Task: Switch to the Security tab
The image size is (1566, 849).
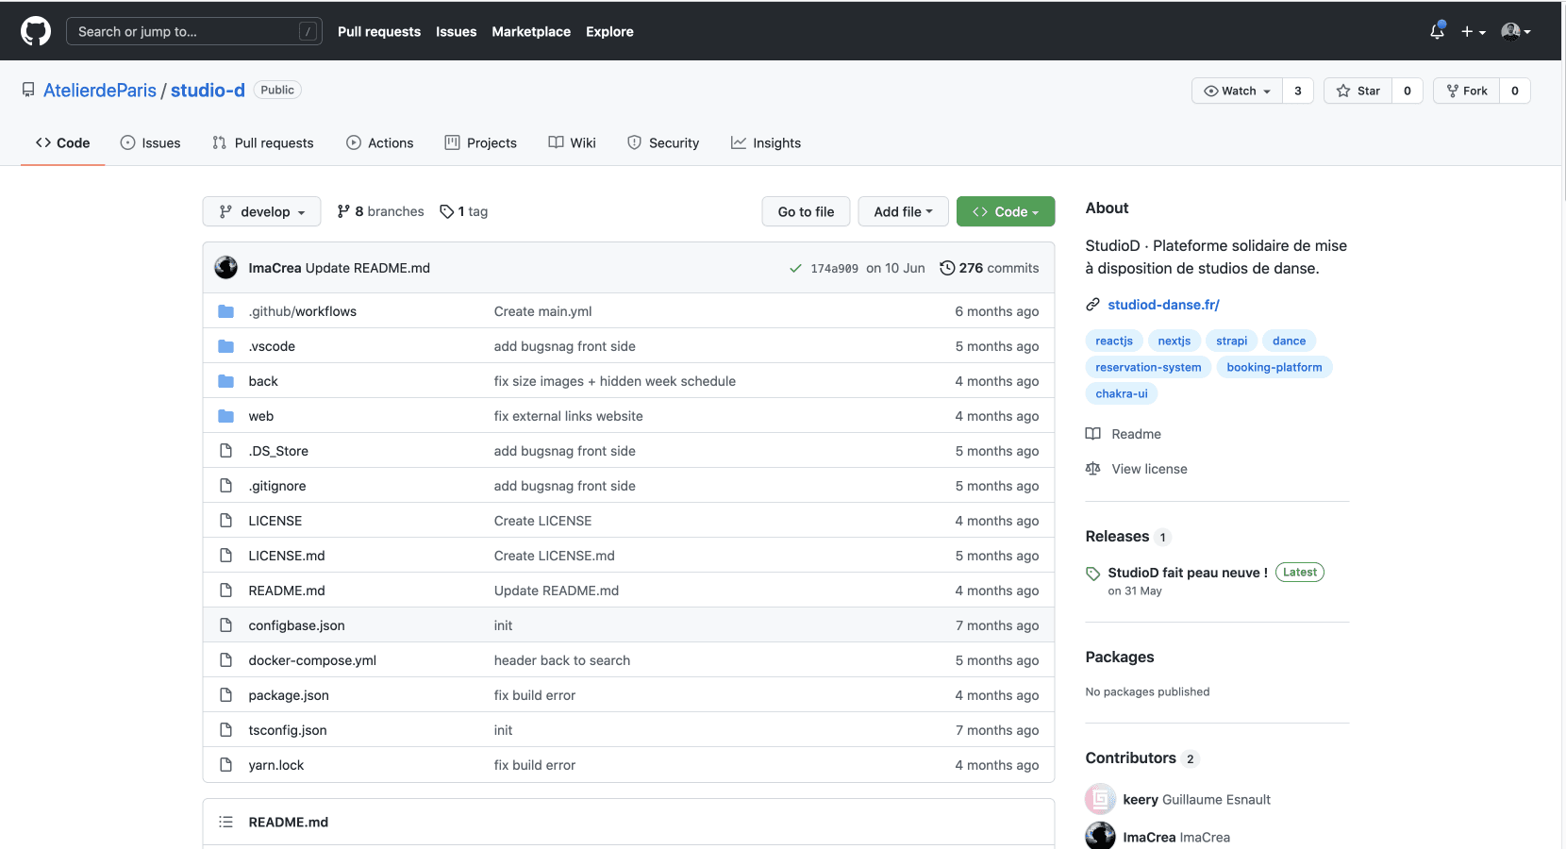Action: (x=663, y=142)
